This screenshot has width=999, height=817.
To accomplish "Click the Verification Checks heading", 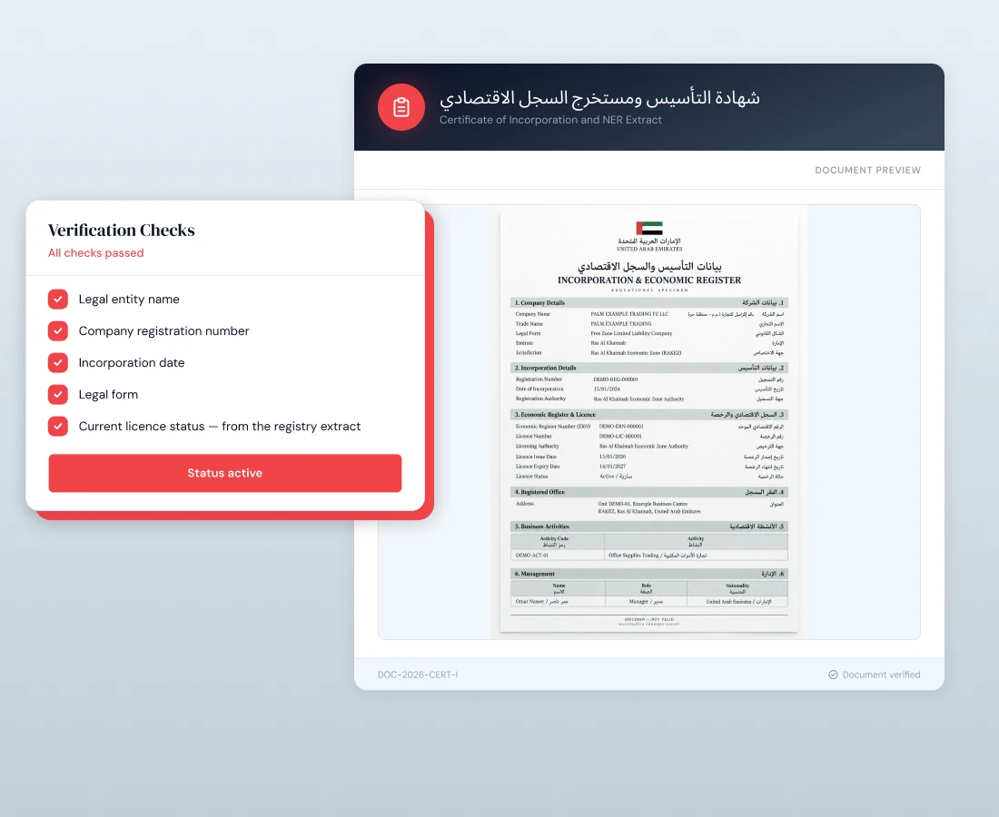I will [122, 230].
